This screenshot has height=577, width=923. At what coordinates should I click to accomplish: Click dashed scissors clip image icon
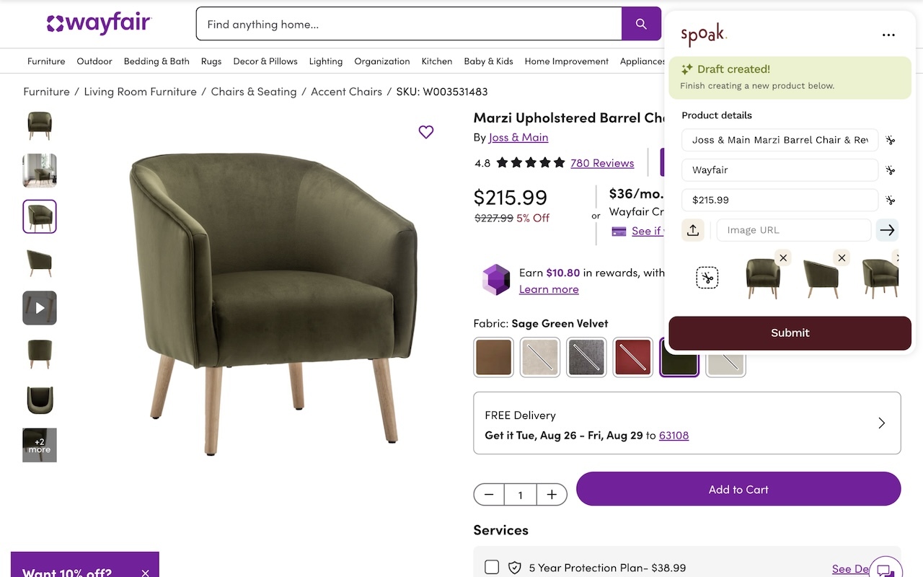click(x=707, y=278)
